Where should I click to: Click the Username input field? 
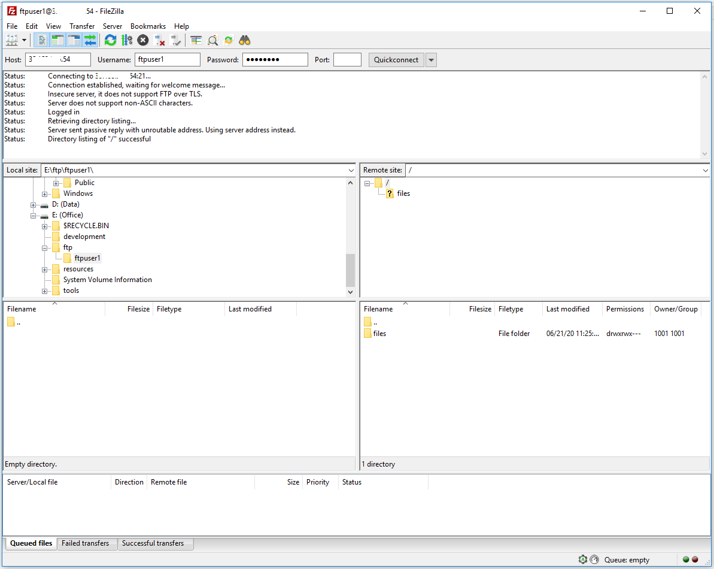pyautogui.click(x=167, y=60)
